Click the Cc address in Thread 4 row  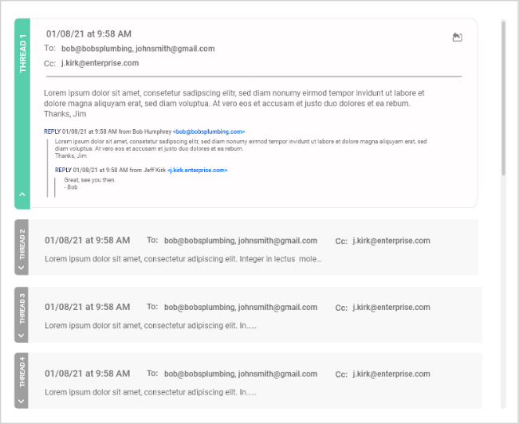click(391, 373)
